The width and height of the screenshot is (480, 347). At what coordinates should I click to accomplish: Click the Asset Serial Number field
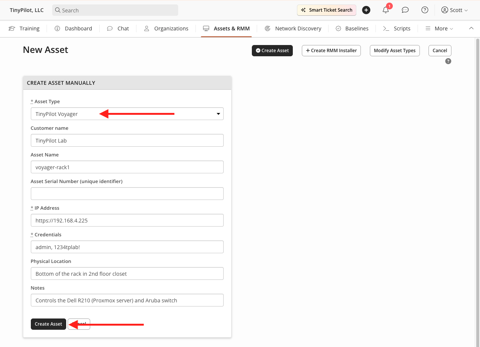127,194
